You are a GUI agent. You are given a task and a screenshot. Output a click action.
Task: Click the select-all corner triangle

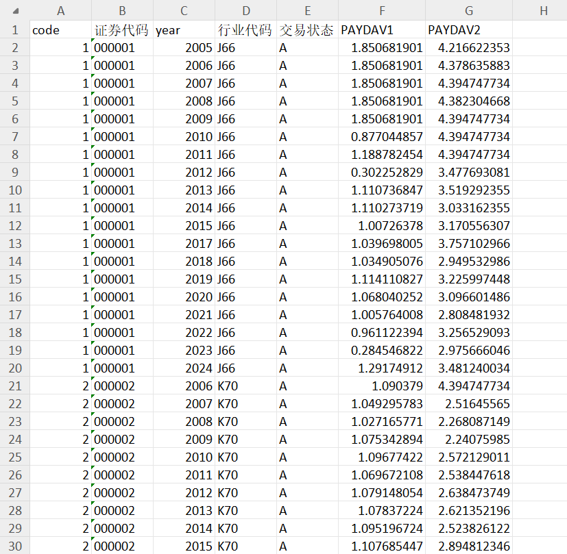click(15, 11)
